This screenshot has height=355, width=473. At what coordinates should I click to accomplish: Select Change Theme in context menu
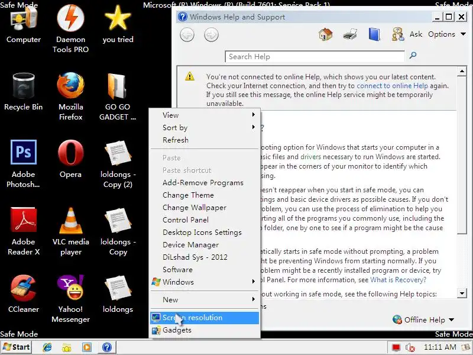click(205, 195)
